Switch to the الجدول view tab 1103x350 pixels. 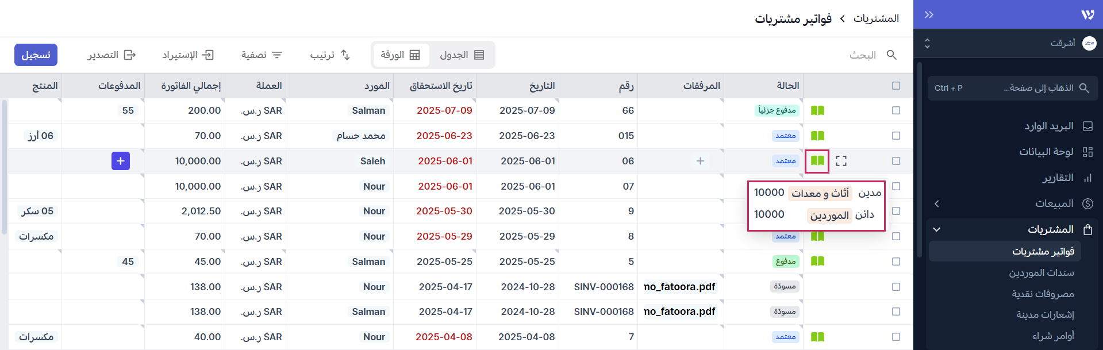(x=462, y=55)
